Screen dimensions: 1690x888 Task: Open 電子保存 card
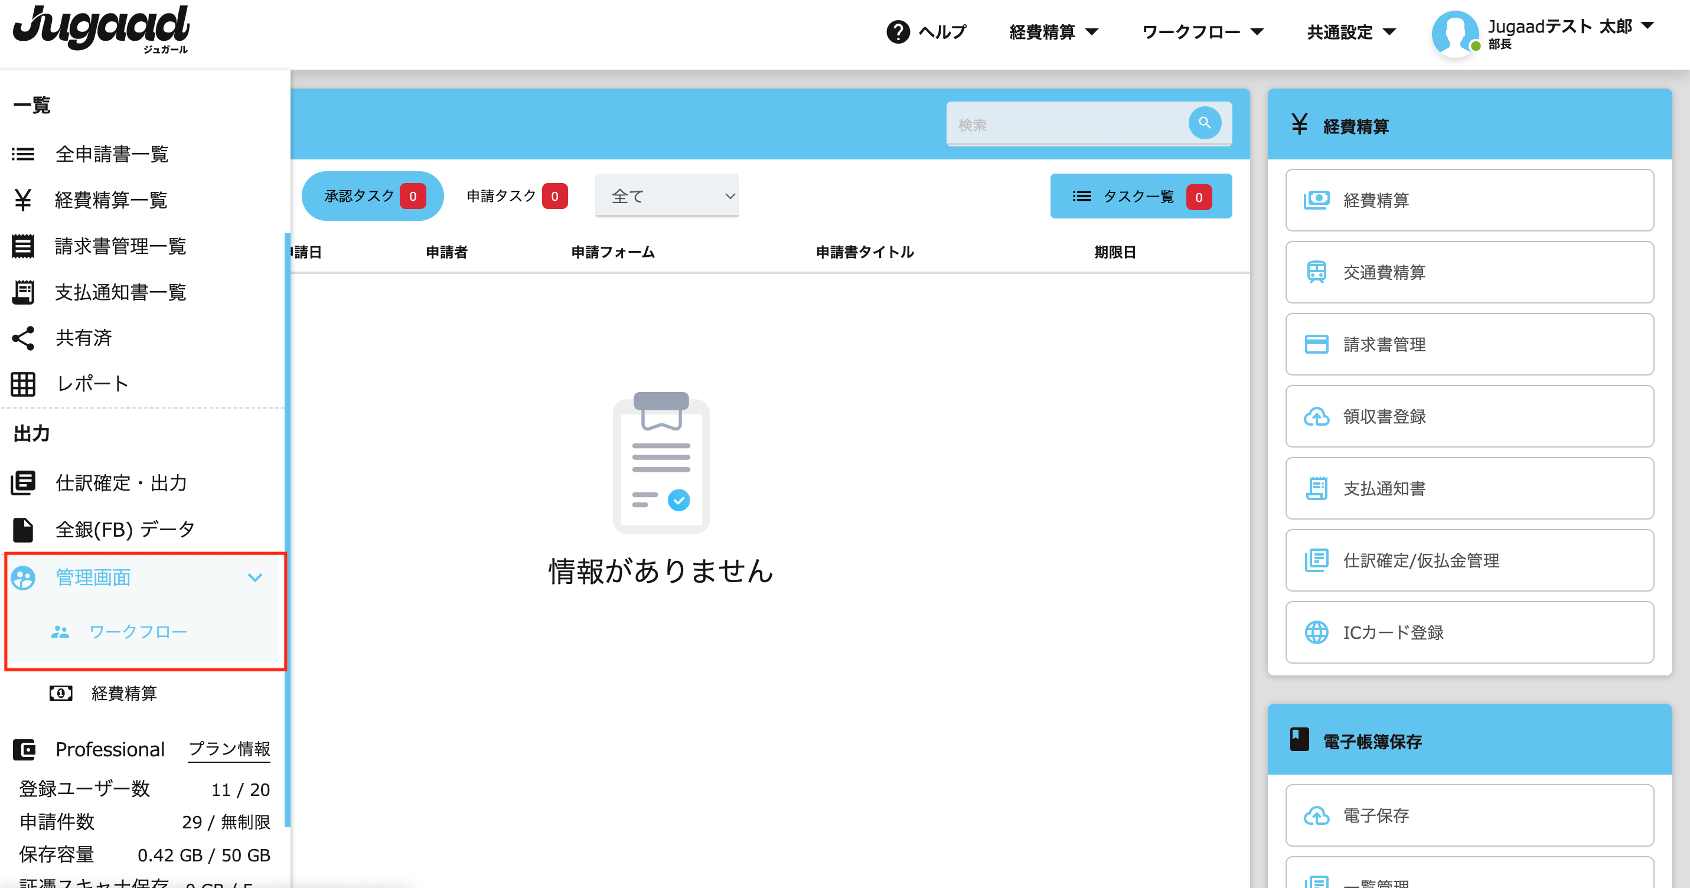coord(1470,815)
